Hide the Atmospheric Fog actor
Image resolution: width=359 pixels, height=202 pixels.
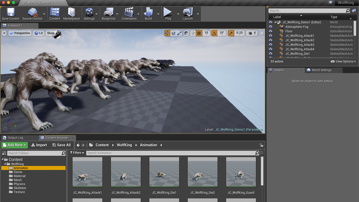(x=270, y=27)
